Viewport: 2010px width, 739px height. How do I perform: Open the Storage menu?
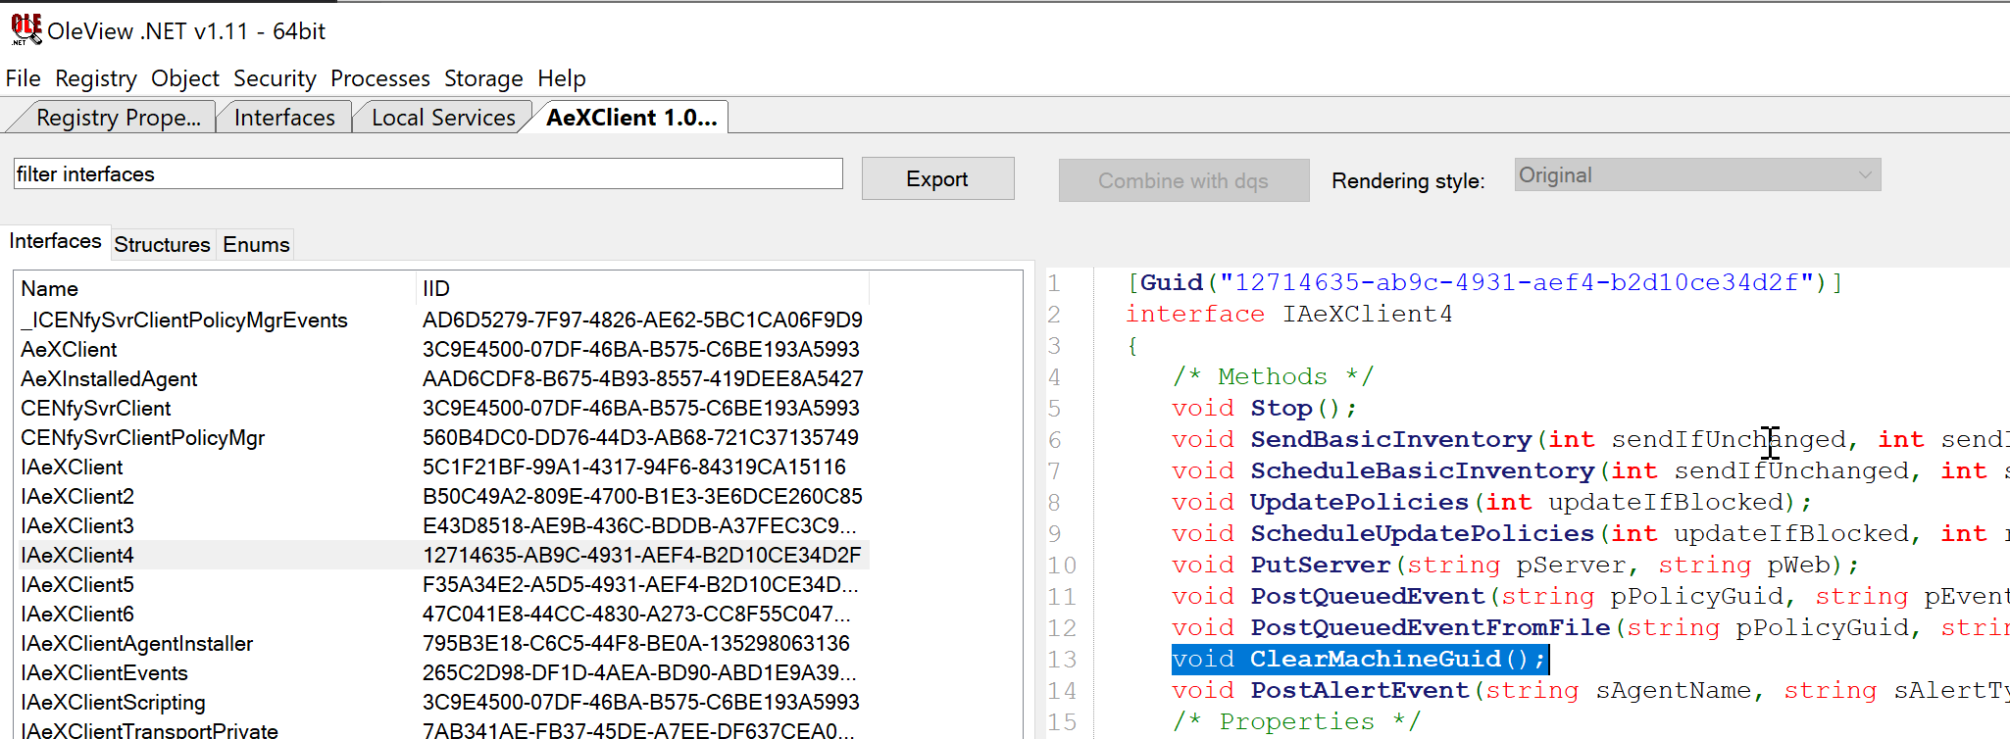tap(483, 78)
